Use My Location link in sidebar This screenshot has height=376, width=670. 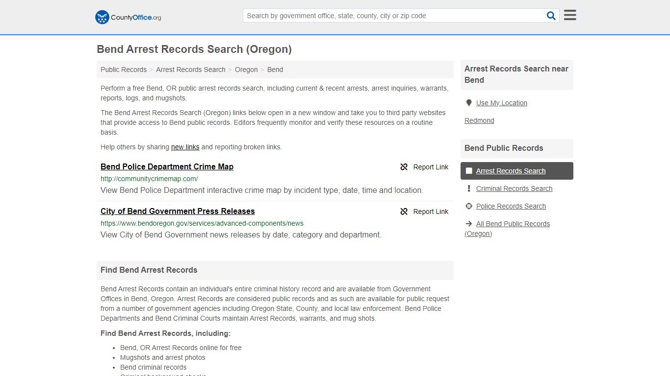tap(502, 103)
